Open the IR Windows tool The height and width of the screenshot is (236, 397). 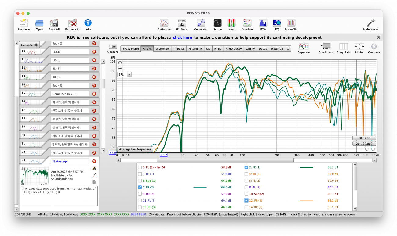[x=164, y=23]
